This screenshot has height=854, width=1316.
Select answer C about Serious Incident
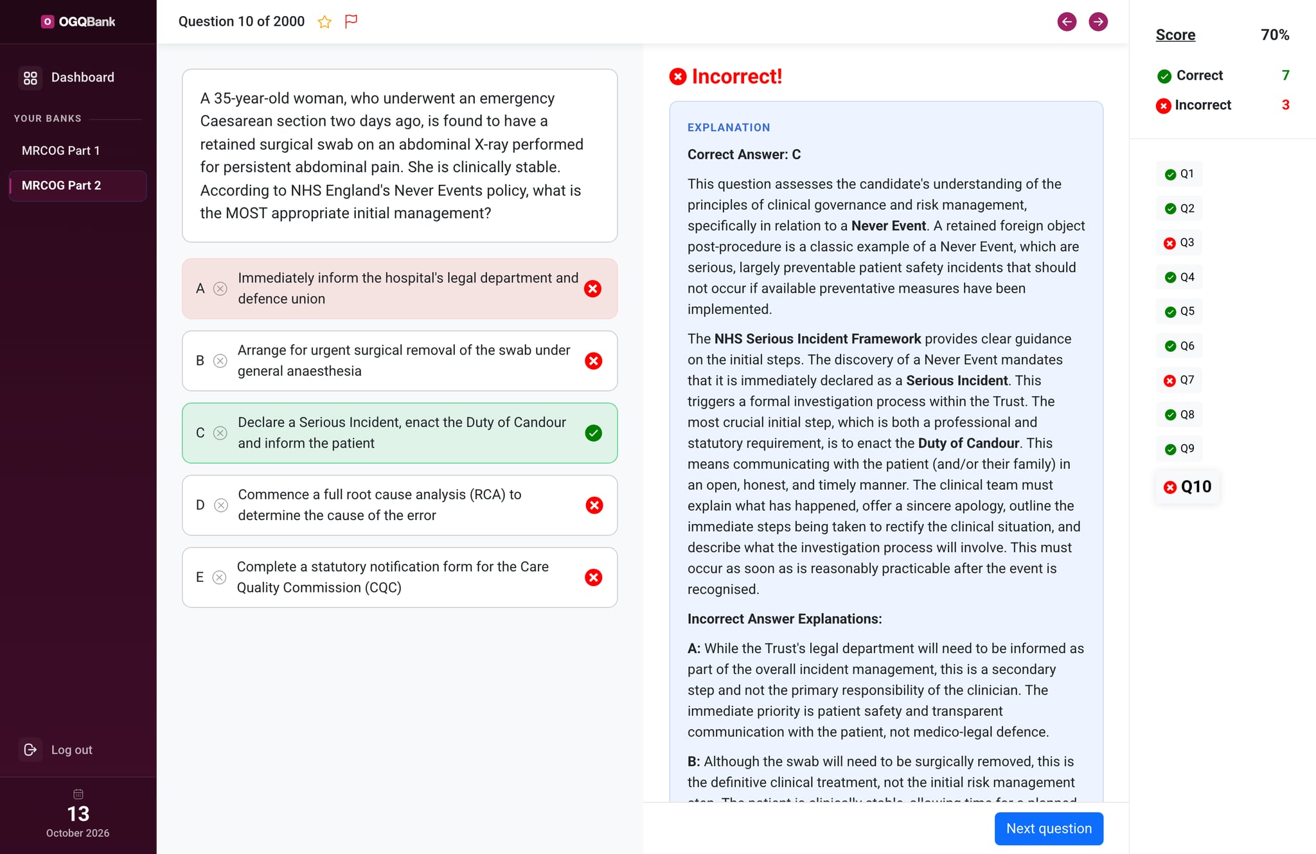coord(400,433)
